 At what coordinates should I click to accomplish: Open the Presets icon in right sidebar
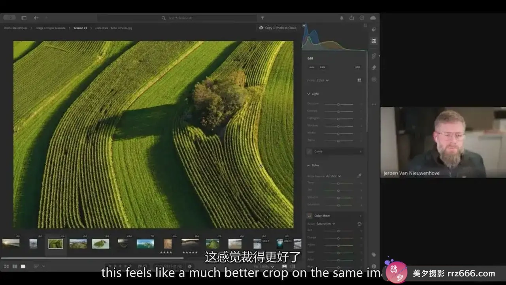pos(374,29)
